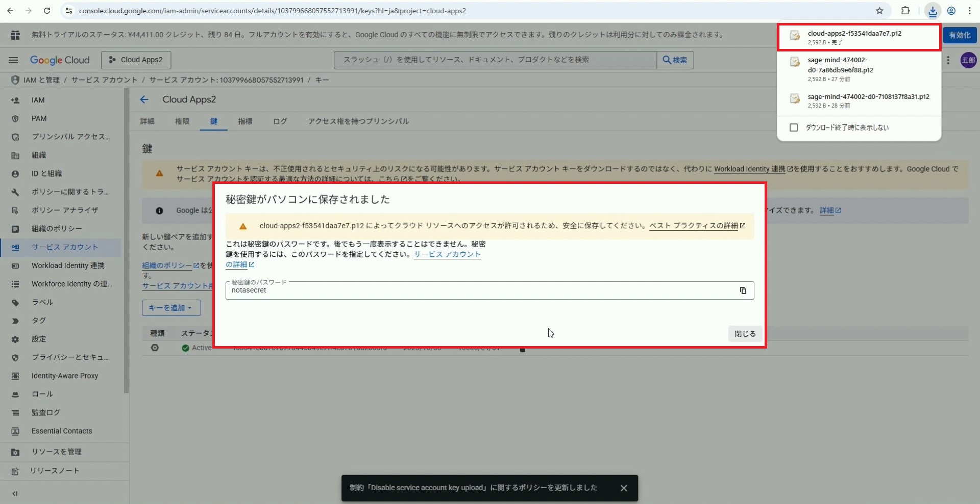Expand the キーを追加 dropdown
Viewport: 980px width, 504px height.
pos(170,308)
